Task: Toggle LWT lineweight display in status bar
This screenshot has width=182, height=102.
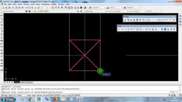Action: point(73,95)
